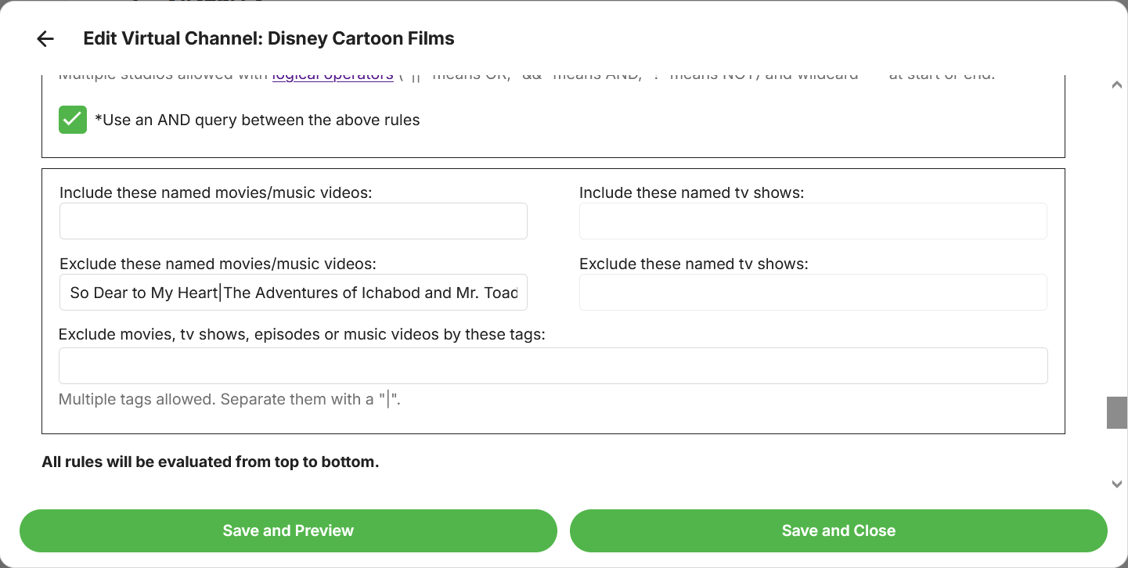
Task: Uncheck the AND query green checkbox
Action: point(73,120)
